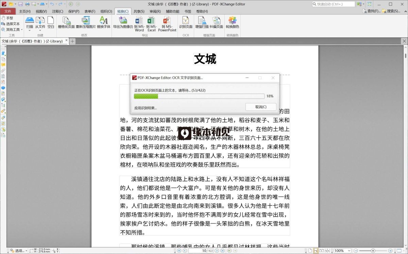Image resolution: width=408 pixels, height=254 pixels.
Task: Click Deskew Pages (纠偏页面)
Action: point(216,22)
